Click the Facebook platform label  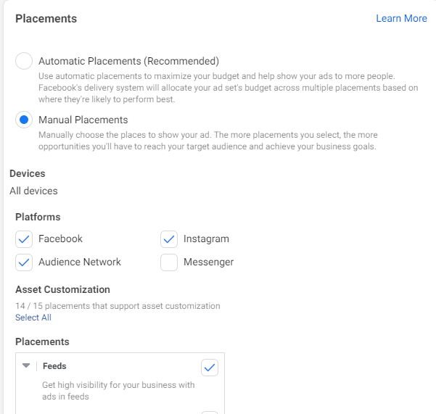(60, 239)
